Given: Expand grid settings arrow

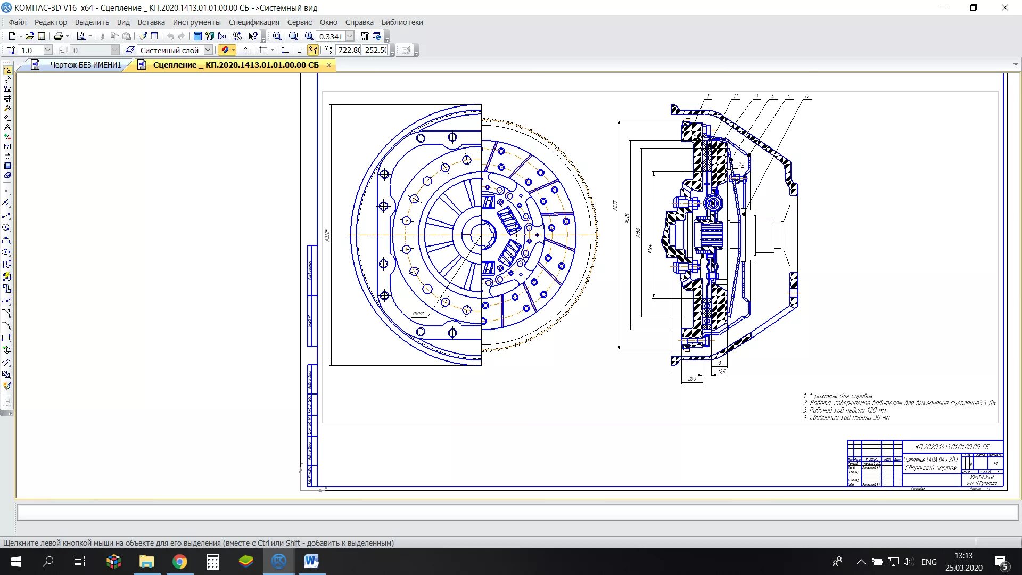Looking at the screenshot, I should [x=272, y=50].
